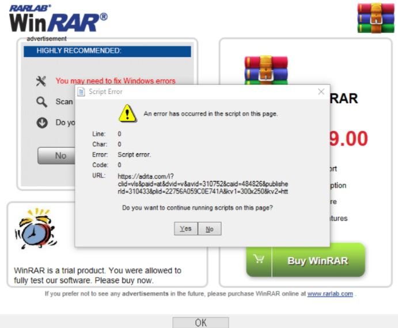Click the alarm clock image
Viewport: 398px width, 328px height.
36,229
